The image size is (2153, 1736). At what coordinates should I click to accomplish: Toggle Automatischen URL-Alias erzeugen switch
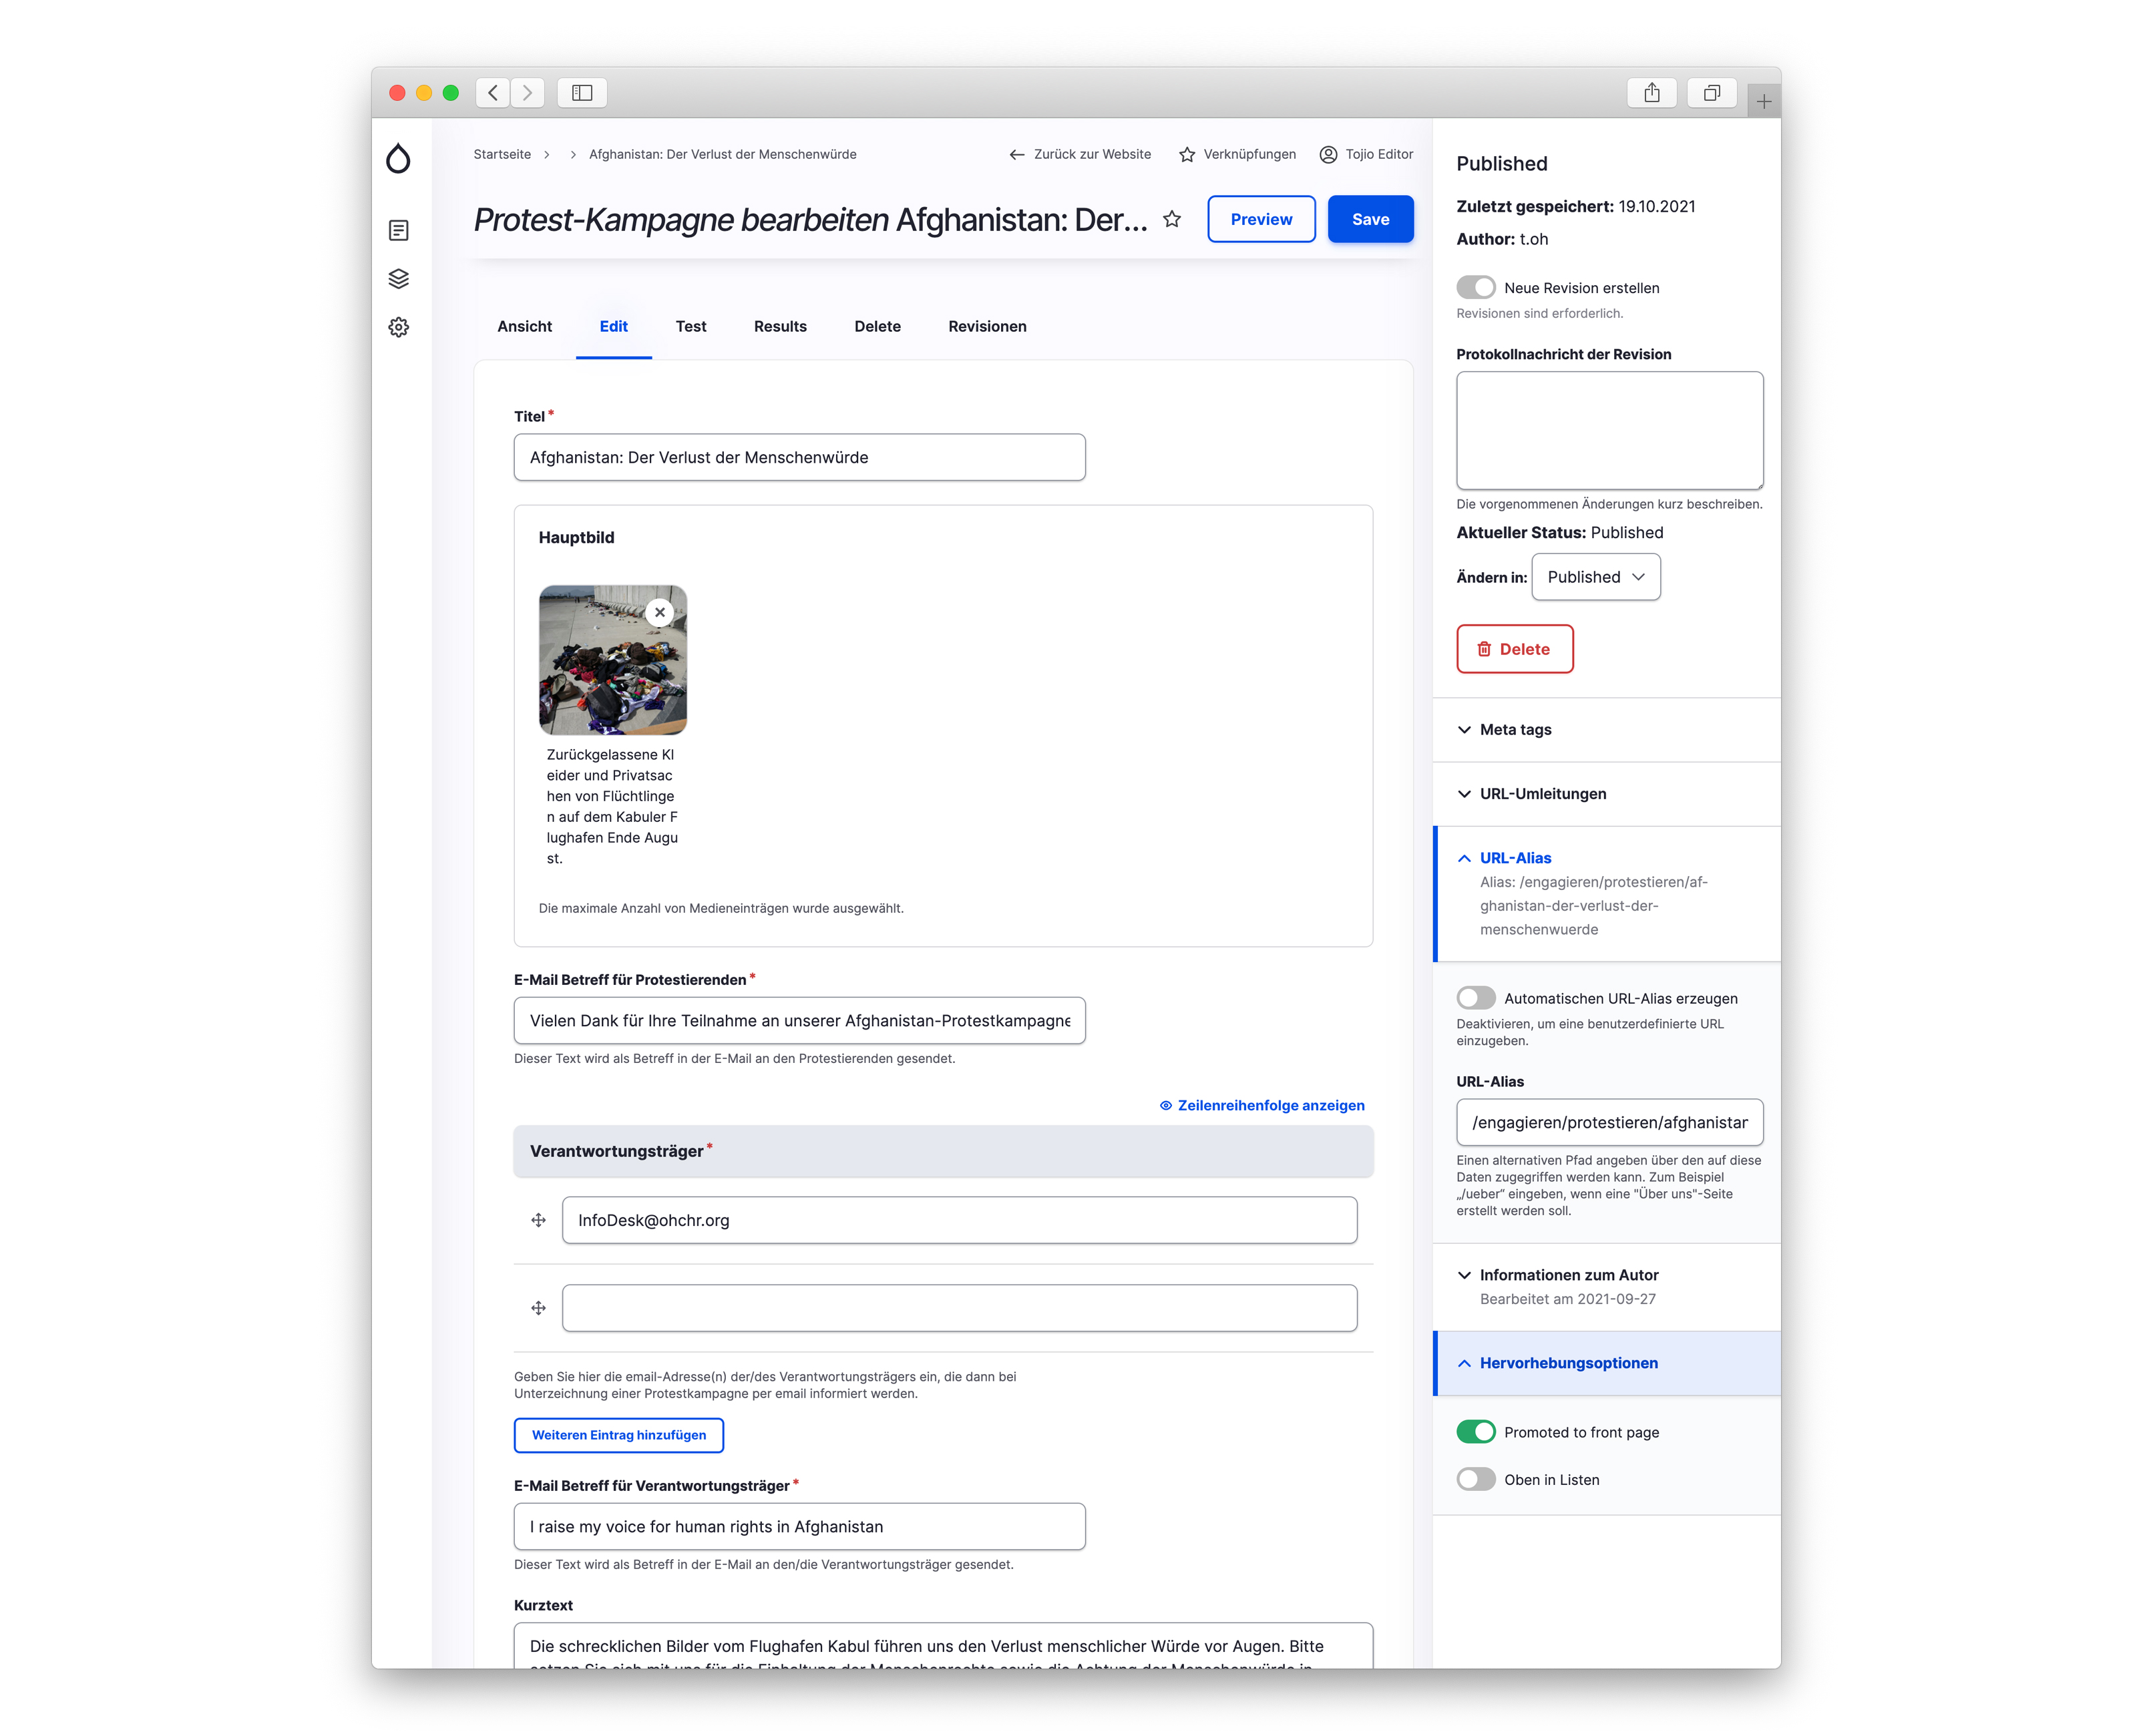(1476, 998)
